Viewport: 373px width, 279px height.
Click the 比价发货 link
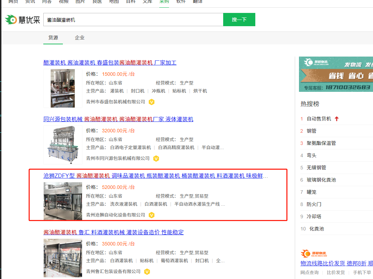click(336, 273)
